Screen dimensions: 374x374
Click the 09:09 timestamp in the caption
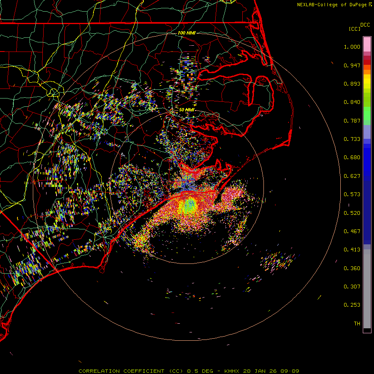click(290, 371)
